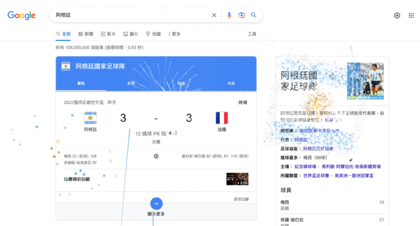Open settings gear icon

point(397,16)
